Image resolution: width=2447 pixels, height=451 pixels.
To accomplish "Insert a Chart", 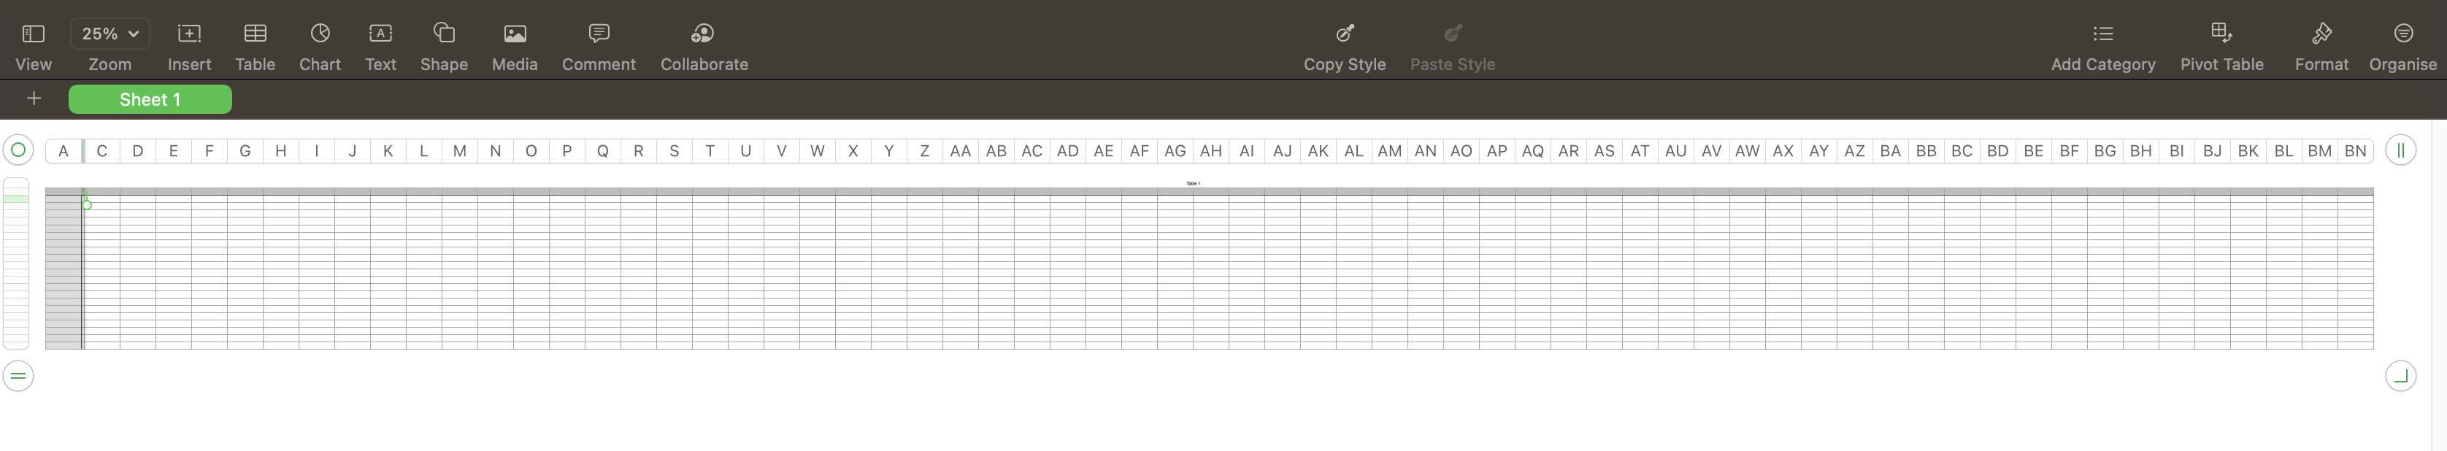I will tap(320, 45).
